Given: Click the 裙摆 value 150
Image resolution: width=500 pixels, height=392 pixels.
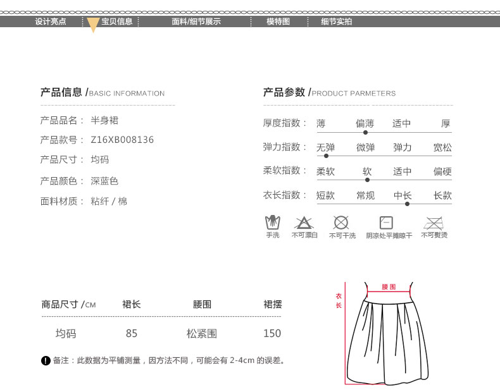Looking at the screenshot, I should tap(272, 334).
